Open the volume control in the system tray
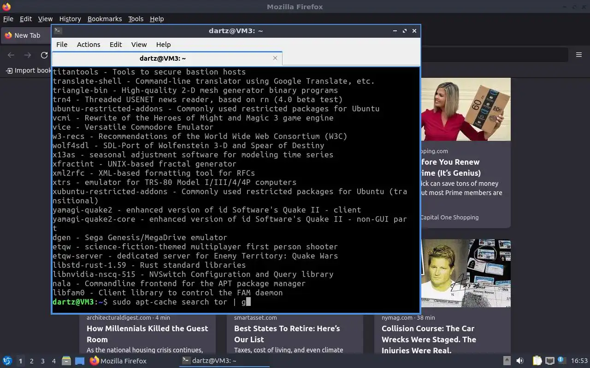The width and height of the screenshot is (590, 368). coord(520,361)
